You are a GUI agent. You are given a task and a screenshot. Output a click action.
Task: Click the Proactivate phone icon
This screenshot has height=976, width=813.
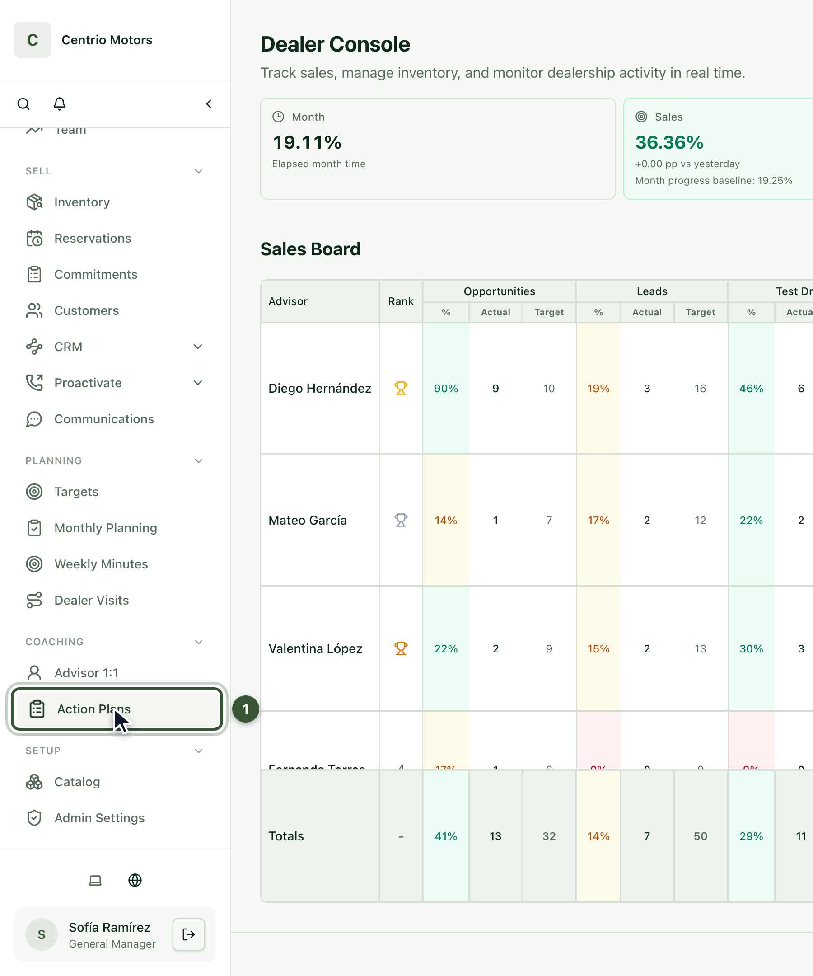pyautogui.click(x=34, y=383)
